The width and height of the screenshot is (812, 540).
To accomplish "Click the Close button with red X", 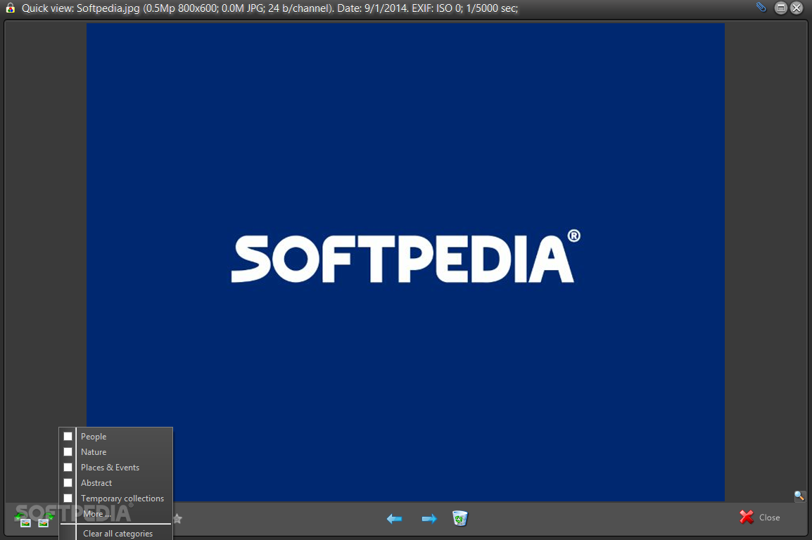I will pos(760,517).
